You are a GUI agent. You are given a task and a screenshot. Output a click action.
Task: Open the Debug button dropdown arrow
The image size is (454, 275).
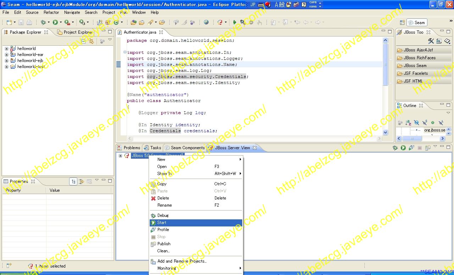49,22
